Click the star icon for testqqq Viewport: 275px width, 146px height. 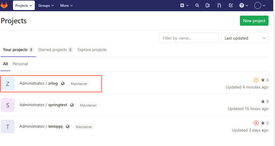[x=263, y=123]
